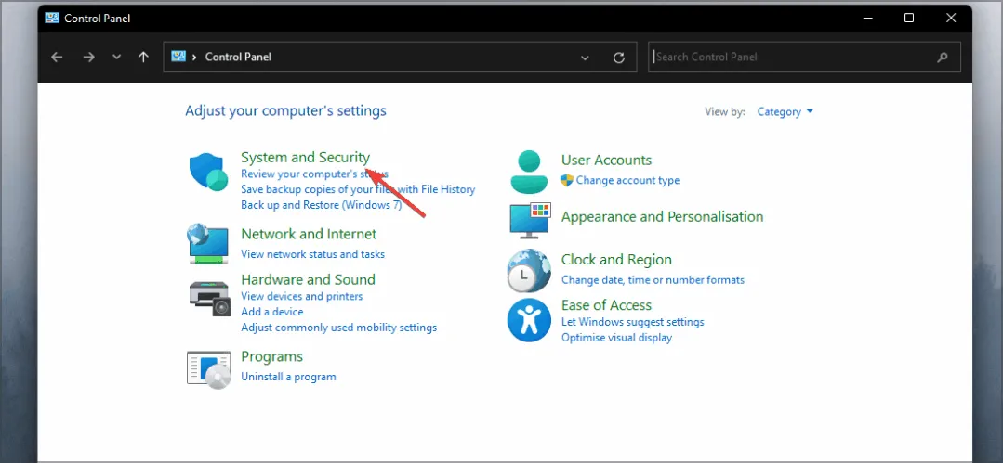The height and width of the screenshot is (463, 1003).
Task: Open View network status and tasks
Action: [312, 254]
